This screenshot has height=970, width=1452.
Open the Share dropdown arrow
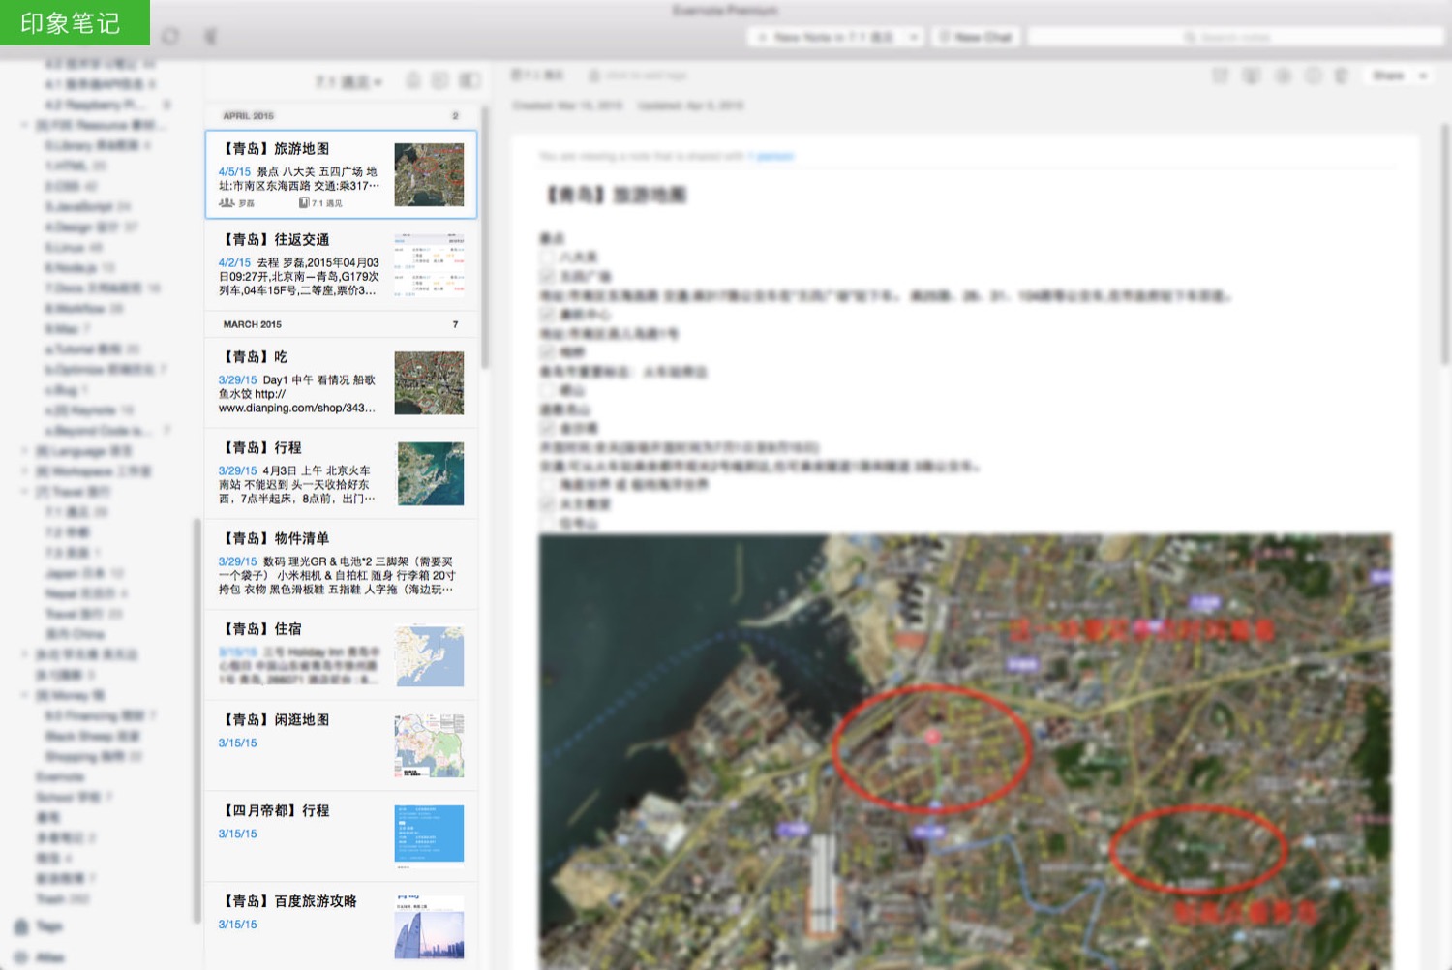(1423, 76)
